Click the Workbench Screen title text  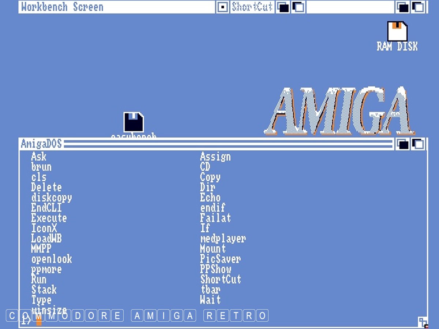(62, 7)
